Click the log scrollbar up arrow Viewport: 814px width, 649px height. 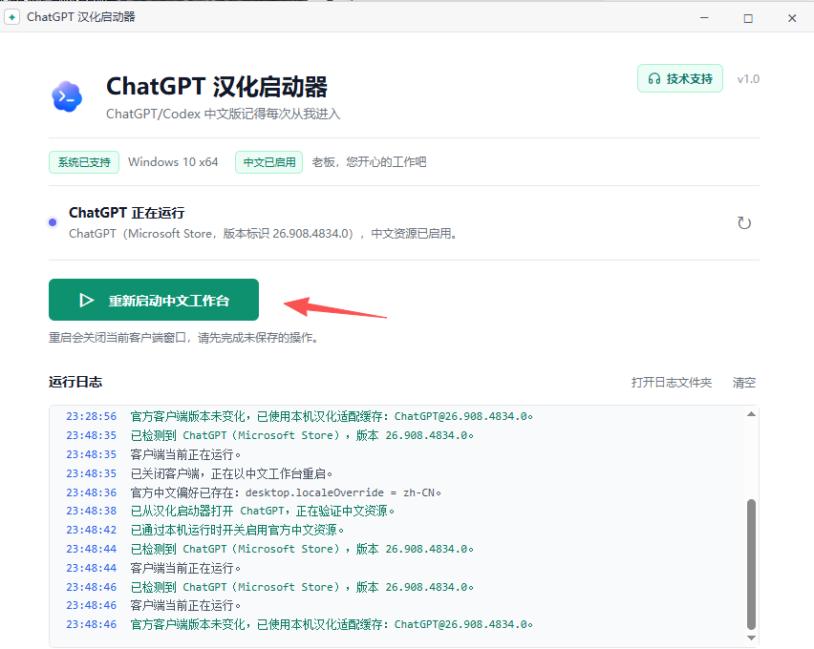tap(751, 414)
